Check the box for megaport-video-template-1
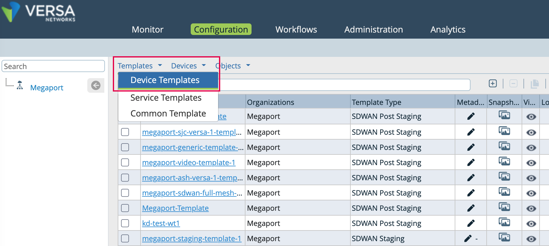The width and height of the screenshot is (549, 246). [125, 162]
